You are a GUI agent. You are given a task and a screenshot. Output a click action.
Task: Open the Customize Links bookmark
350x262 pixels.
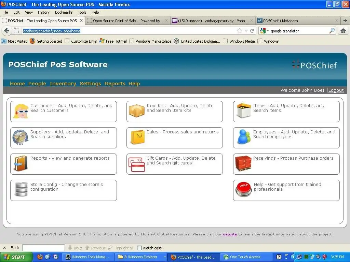point(81,41)
